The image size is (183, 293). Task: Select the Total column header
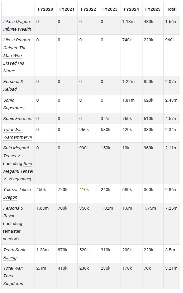pyautogui.click(x=172, y=9)
